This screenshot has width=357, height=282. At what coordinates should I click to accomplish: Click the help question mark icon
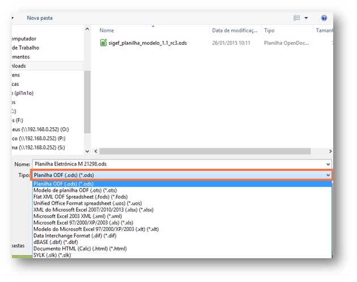pyautogui.click(x=324, y=18)
